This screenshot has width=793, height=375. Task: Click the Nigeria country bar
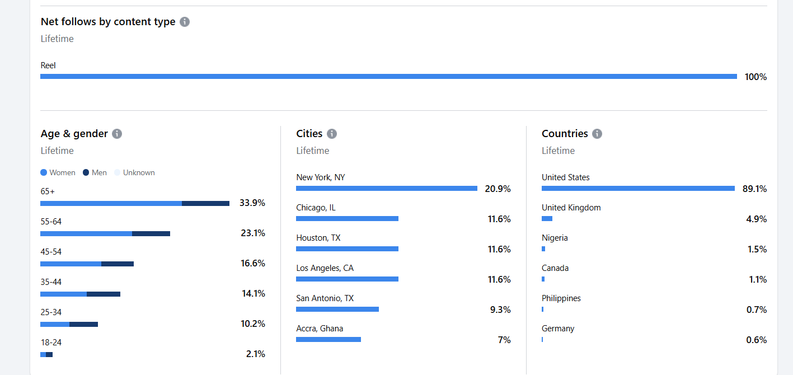[x=543, y=249]
